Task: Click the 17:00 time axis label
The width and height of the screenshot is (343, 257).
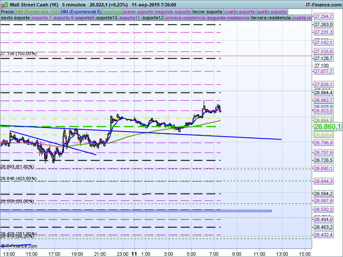Action: (54, 254)
